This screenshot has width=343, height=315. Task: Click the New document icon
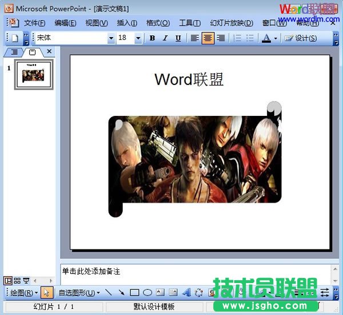[x=15, y=38]
